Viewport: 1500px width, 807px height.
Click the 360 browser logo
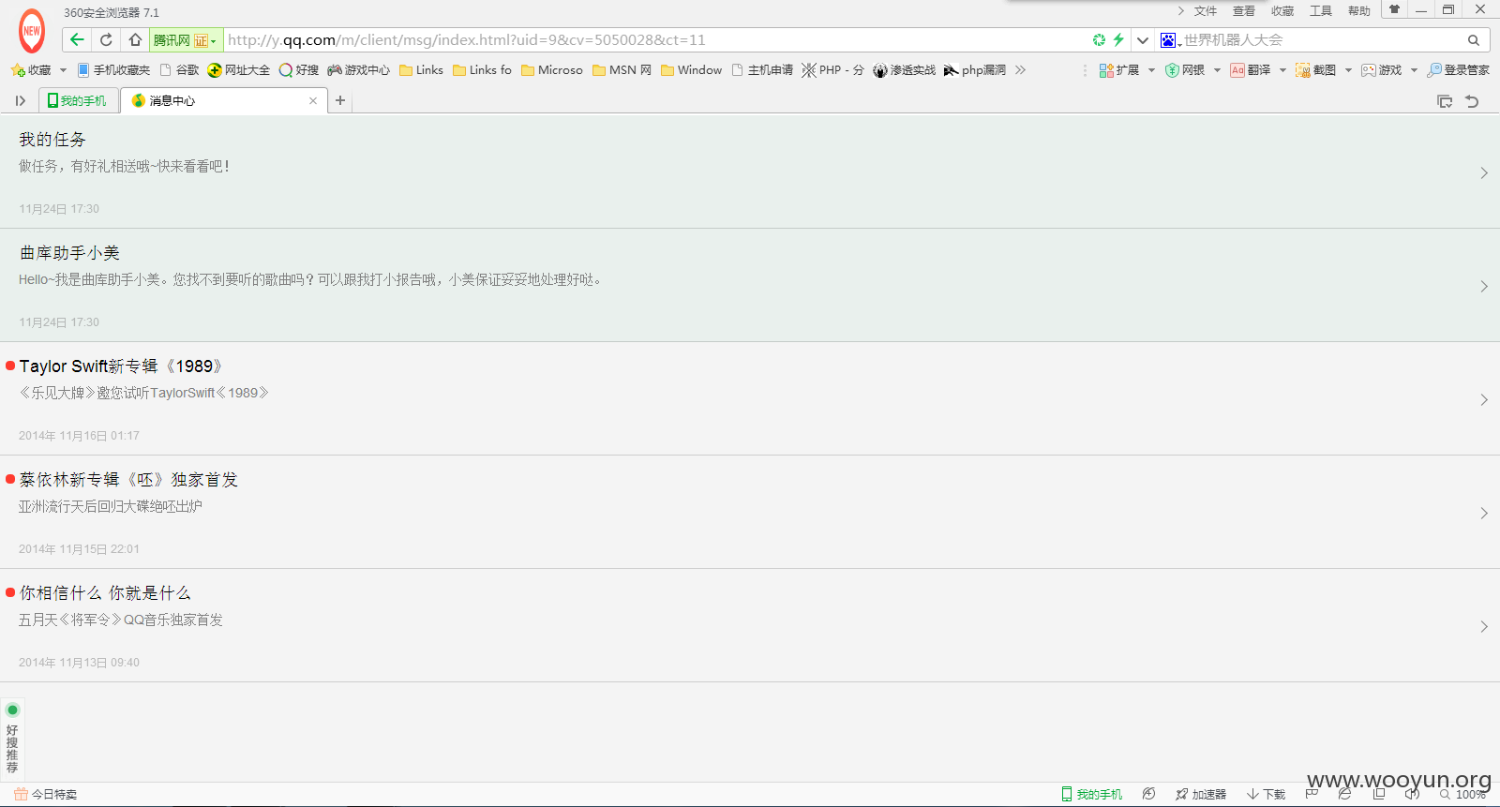coord(32,31)
